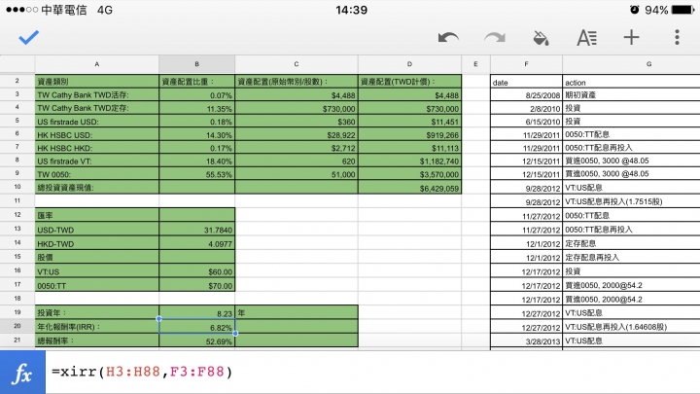Redo the last undone action
Image resolution: width=700 pixels, height=394 pixels.
(495, 38)
